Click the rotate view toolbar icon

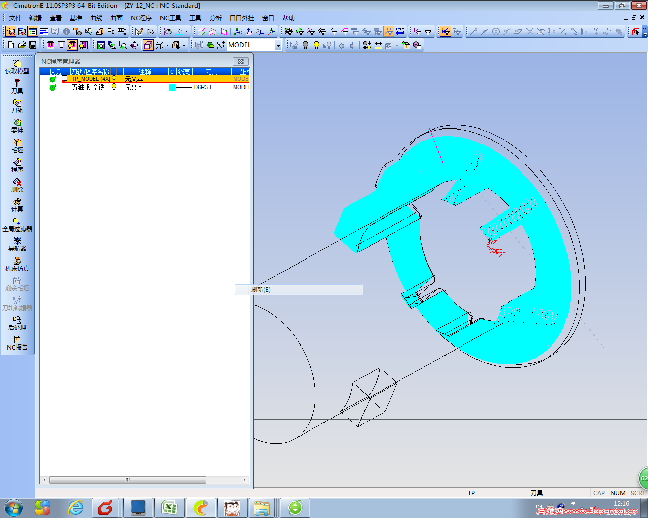(134, 45)
